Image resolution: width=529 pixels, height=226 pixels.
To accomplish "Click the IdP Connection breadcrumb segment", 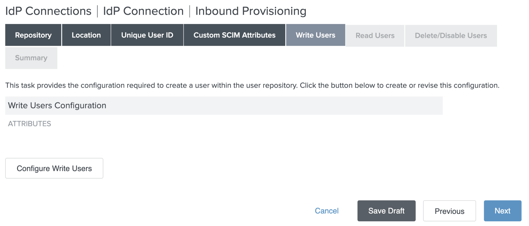I will click(x=143, y=11).
